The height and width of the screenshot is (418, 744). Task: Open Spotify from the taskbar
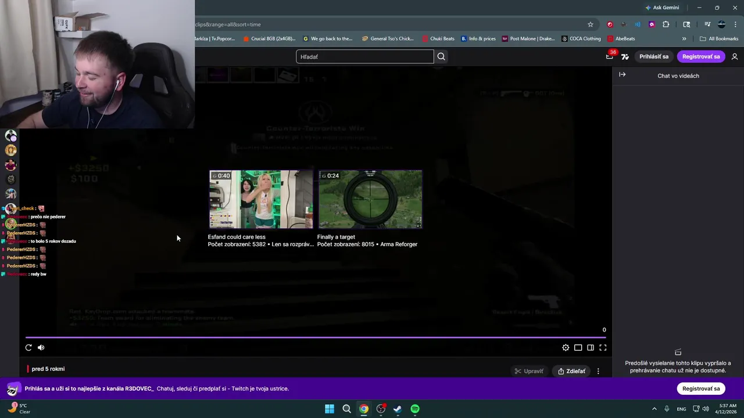(x=415, y=409)
